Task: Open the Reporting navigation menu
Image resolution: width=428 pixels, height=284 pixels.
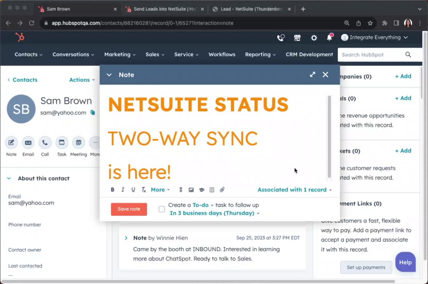Action: (260, 54)
